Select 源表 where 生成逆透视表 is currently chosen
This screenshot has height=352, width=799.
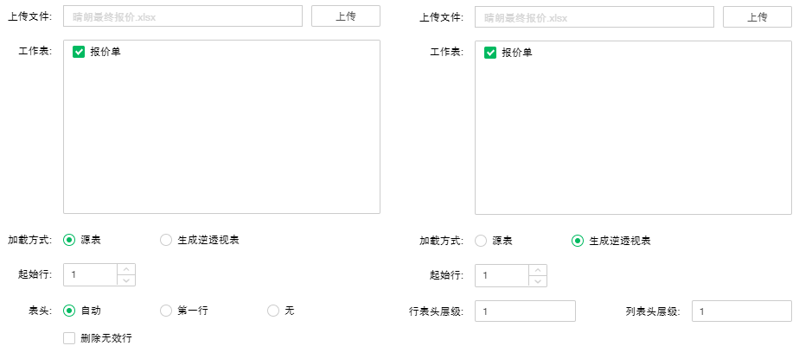point(481,240)
